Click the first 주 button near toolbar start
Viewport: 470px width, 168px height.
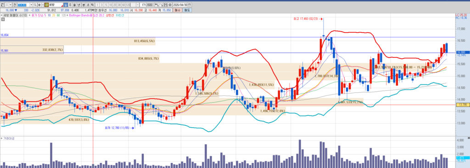coord(6,5)
